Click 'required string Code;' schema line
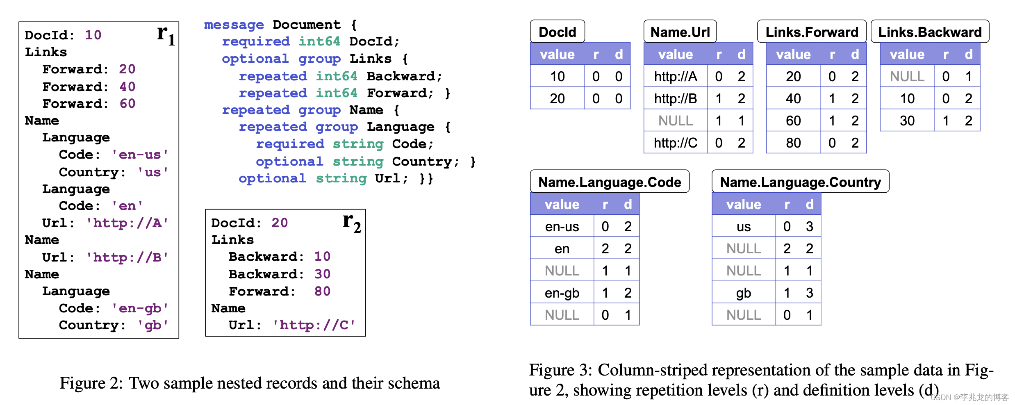 point(345,144)
